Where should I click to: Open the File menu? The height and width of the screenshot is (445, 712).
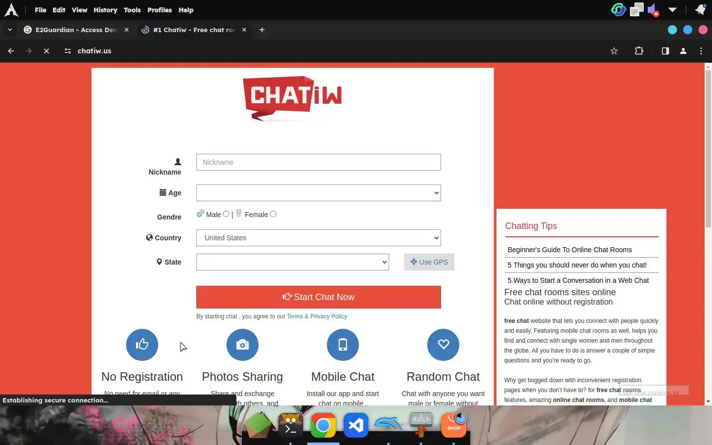click(41, 10)
